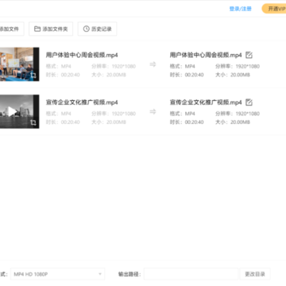Image resolution: width=286 pixels, height=286 pixels.
Task: Click output 大小 20.00MB of 宣传企业文化推广视频
Action: point(233,122)
